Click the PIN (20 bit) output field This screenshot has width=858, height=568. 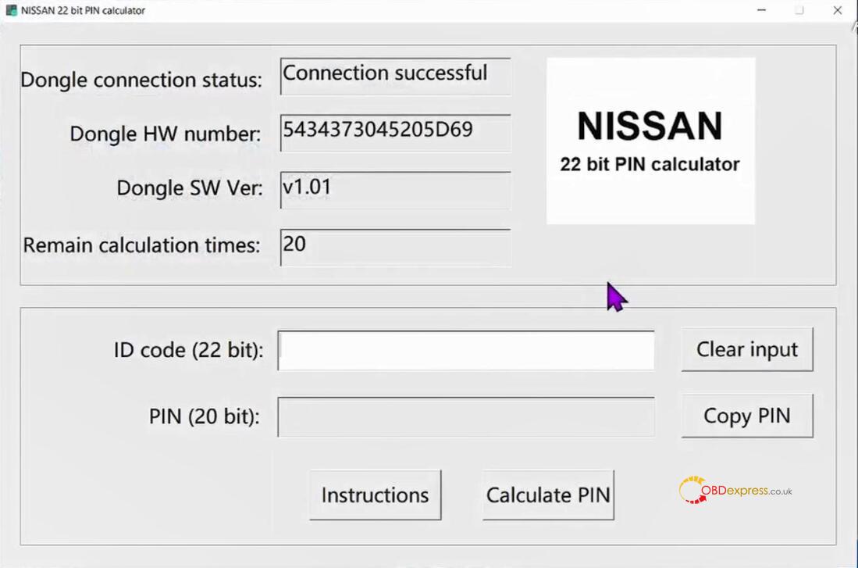point(465,417)
